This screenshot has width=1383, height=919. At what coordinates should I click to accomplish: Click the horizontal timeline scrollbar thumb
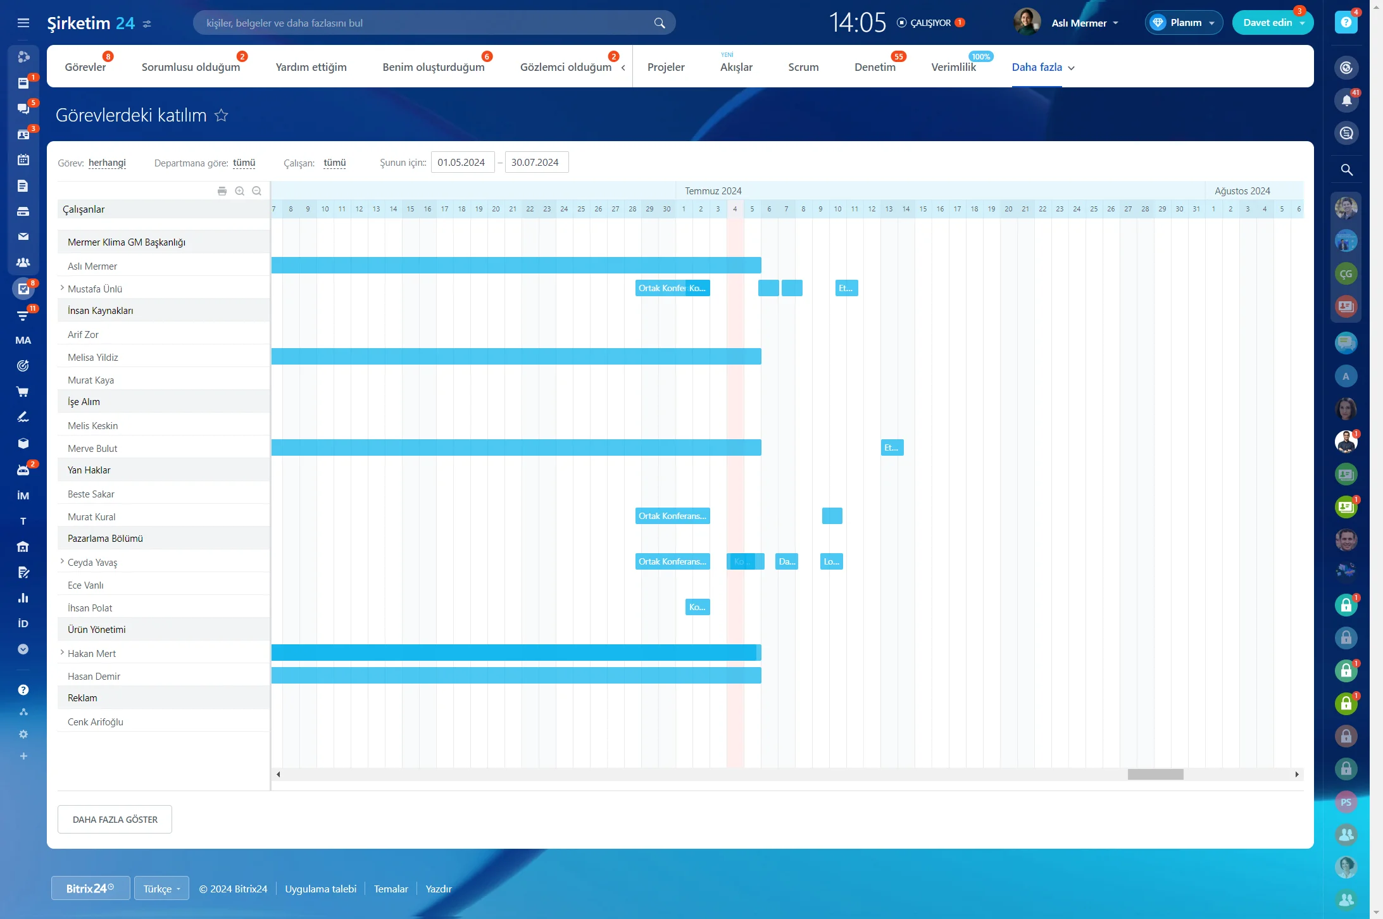[x=1155, y=774]
